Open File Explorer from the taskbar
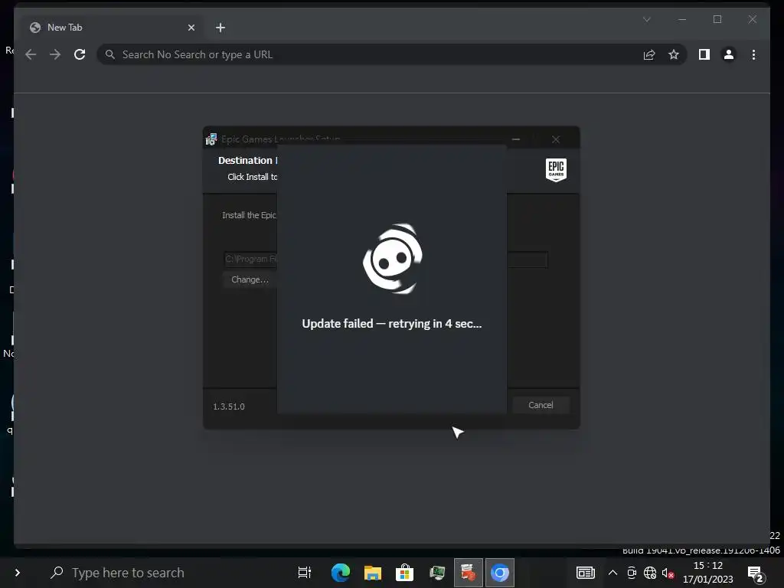 tap(373, 573)
